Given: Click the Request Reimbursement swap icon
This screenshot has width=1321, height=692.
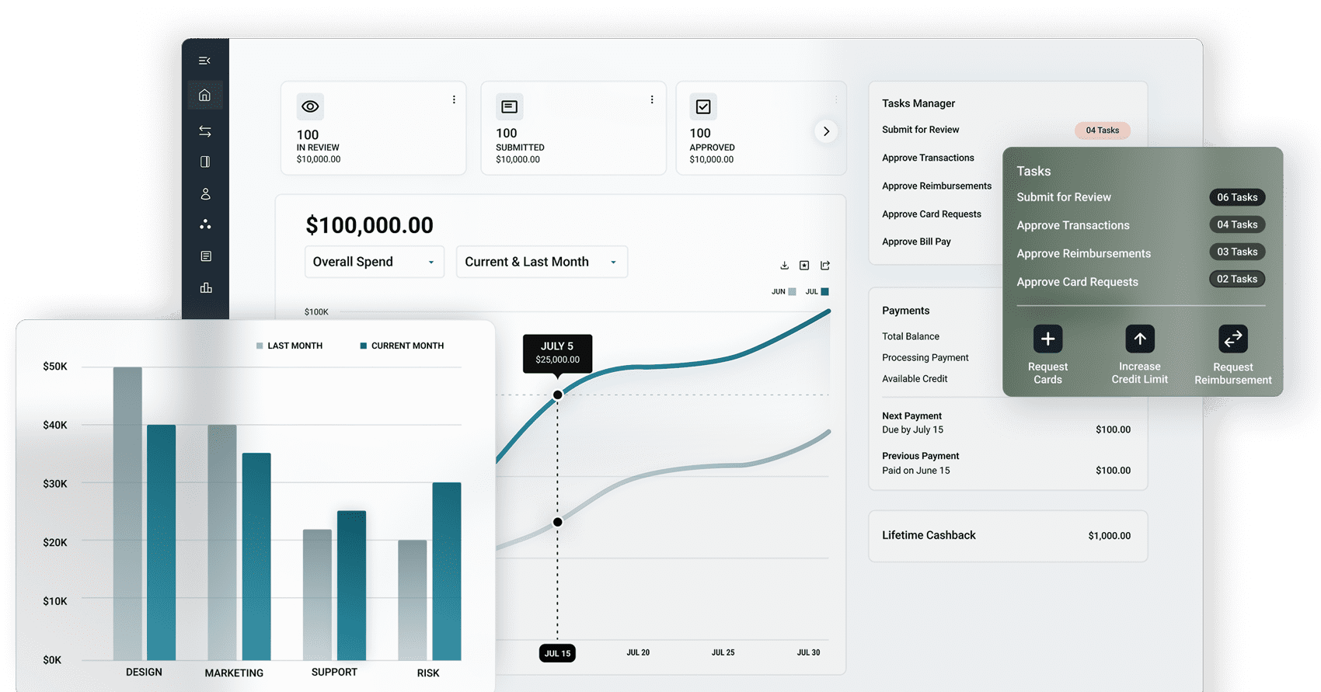Looking at the screenshot, I should [1233, 339].
